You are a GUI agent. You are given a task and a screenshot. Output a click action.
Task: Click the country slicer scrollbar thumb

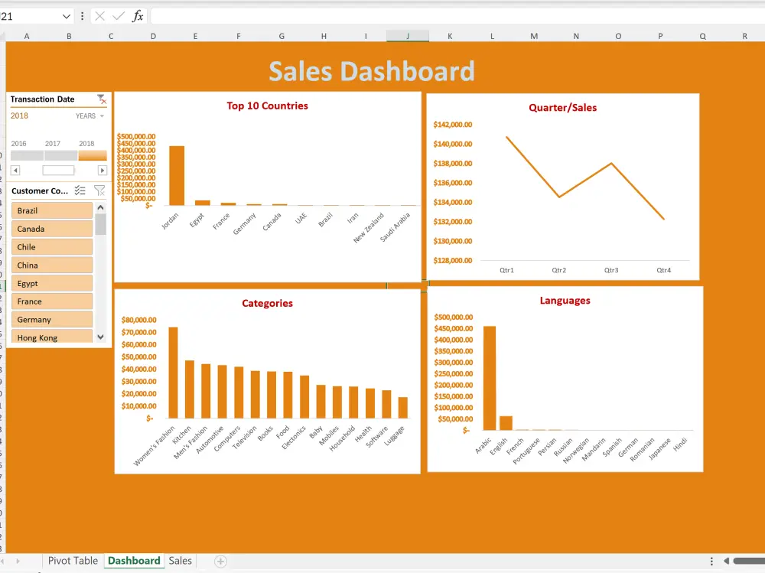101,224
